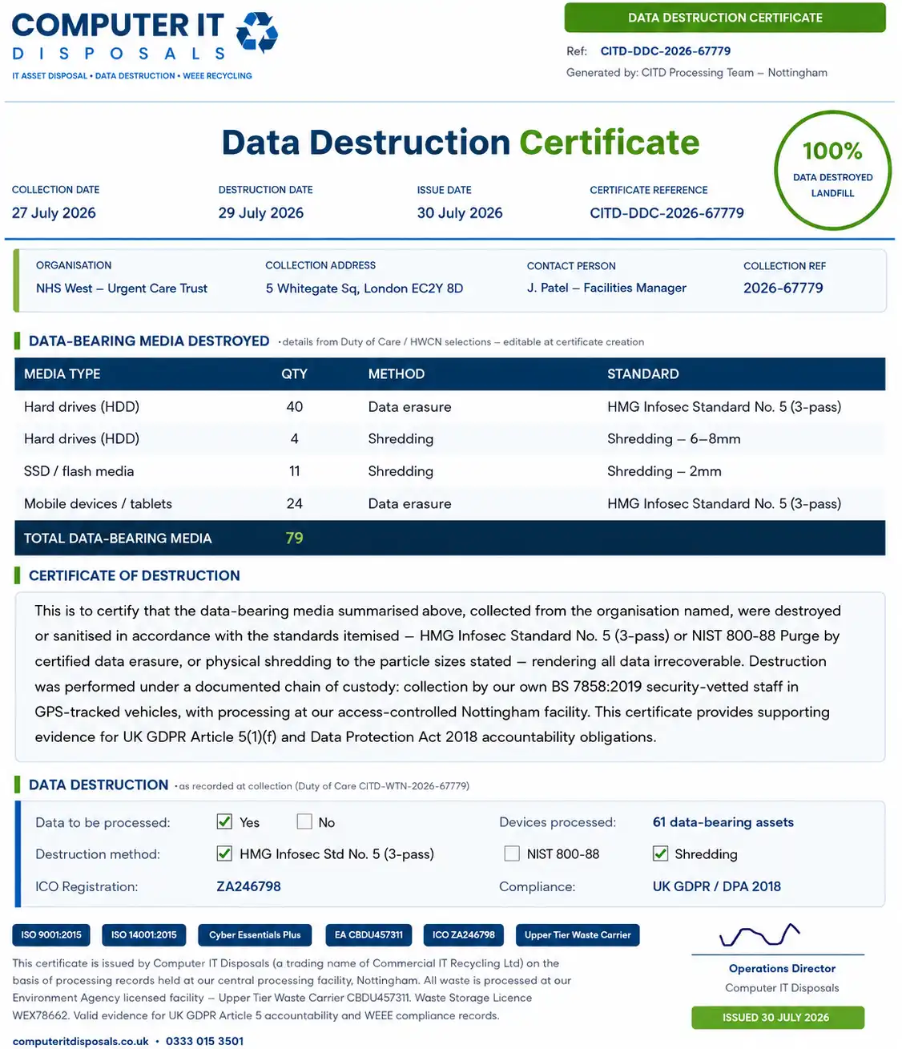Click the organisation NHS West – Urgent Care Trust

click(122, 288)
